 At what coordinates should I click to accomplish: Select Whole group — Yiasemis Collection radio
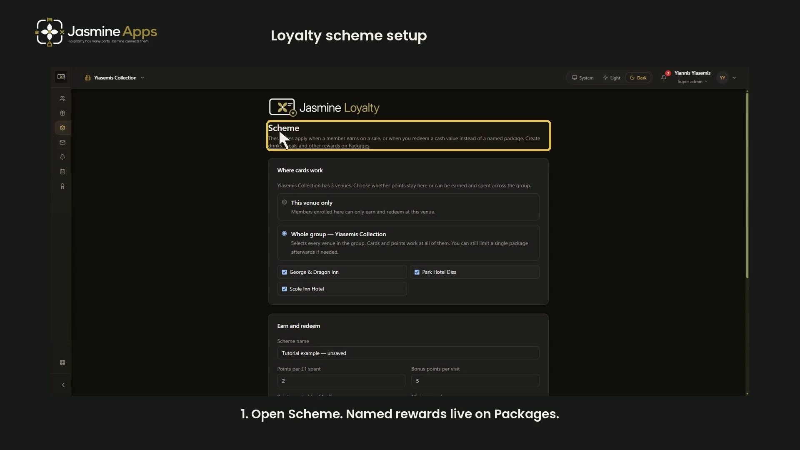click(x=284, y=234)
